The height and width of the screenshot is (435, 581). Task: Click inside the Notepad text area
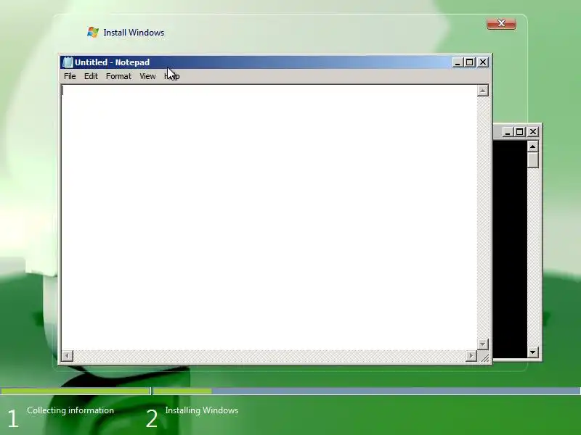coord(269,217)
